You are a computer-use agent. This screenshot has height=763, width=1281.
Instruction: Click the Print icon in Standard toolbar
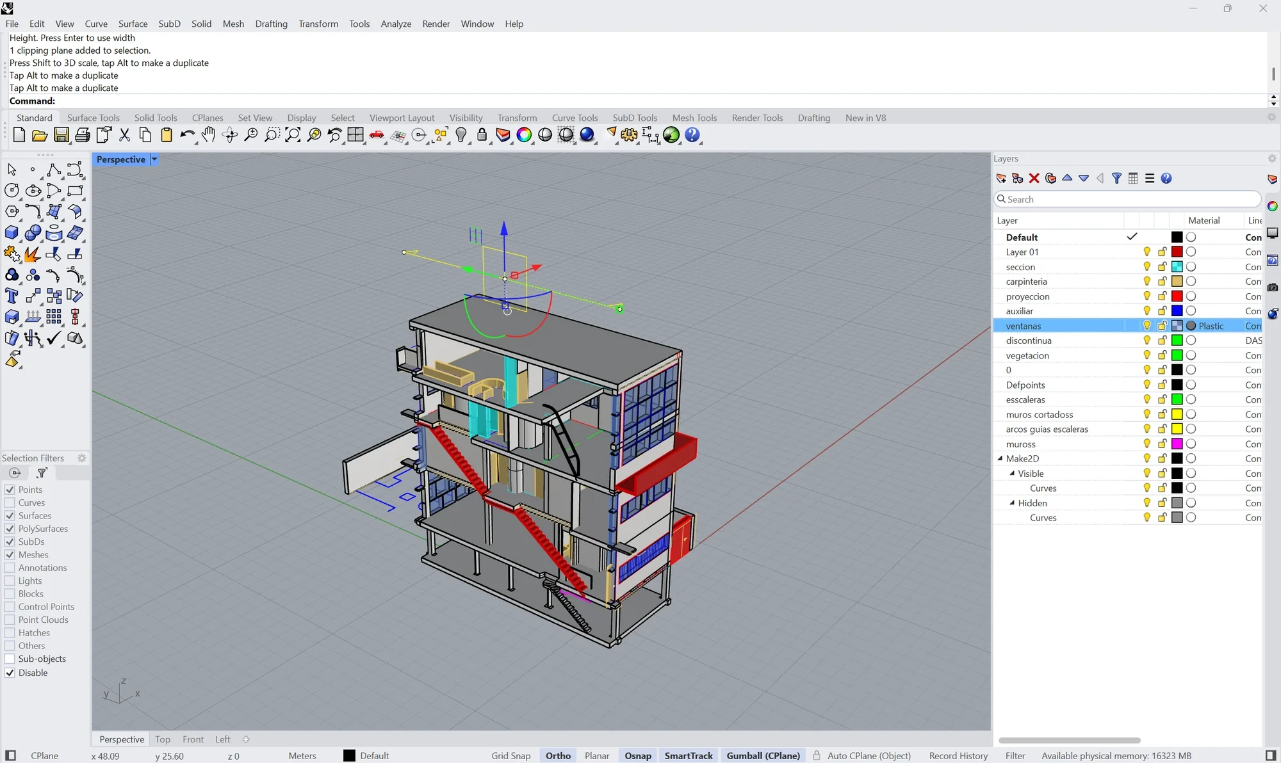pyautogui.click(x=83, y=135)
